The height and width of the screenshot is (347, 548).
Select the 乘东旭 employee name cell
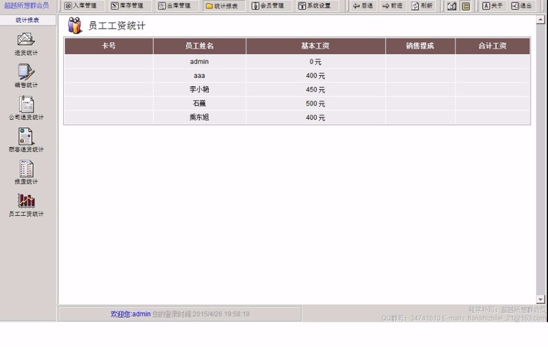pyautogui.click(x=199, y=117)
